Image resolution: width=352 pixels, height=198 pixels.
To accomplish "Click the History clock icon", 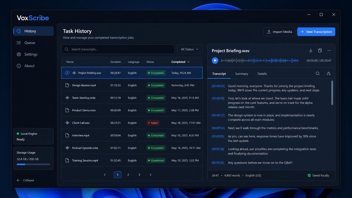I will pos(19,31).
